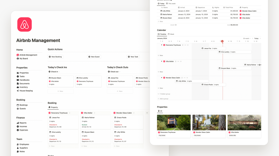Add item to Villa Atelier group plus
This screenshot has width=279, height=156.
[x=181, y=61]
